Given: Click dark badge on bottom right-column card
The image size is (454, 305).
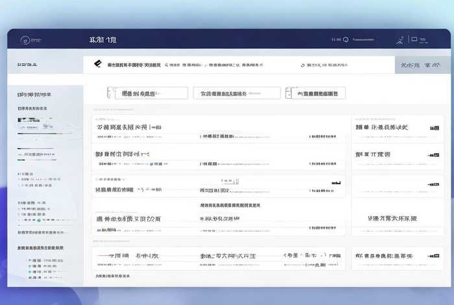Looking at the screenshot, I should [x=434, y=256].
